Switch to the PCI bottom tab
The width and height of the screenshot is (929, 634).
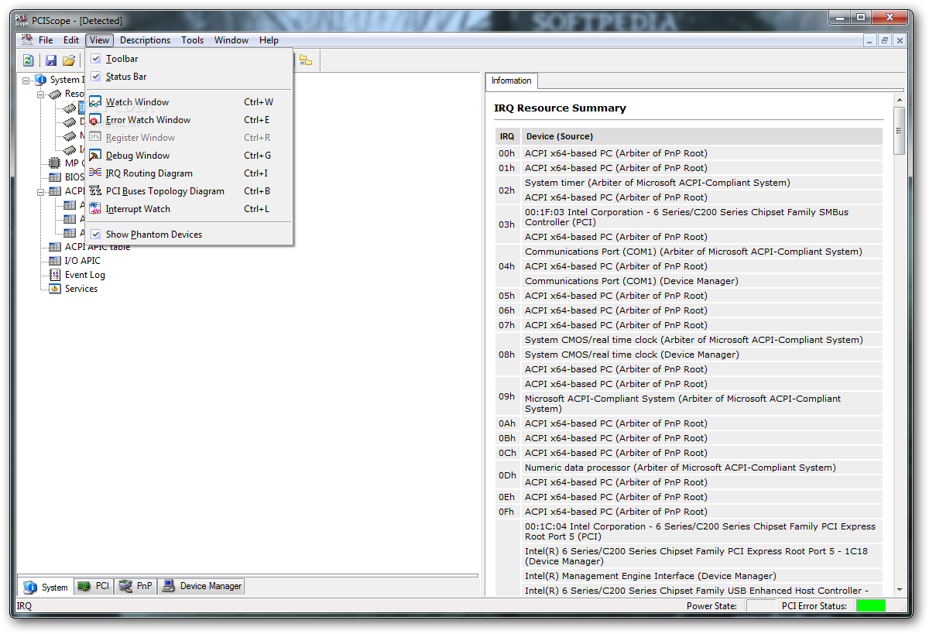click(x=94, y=587)
